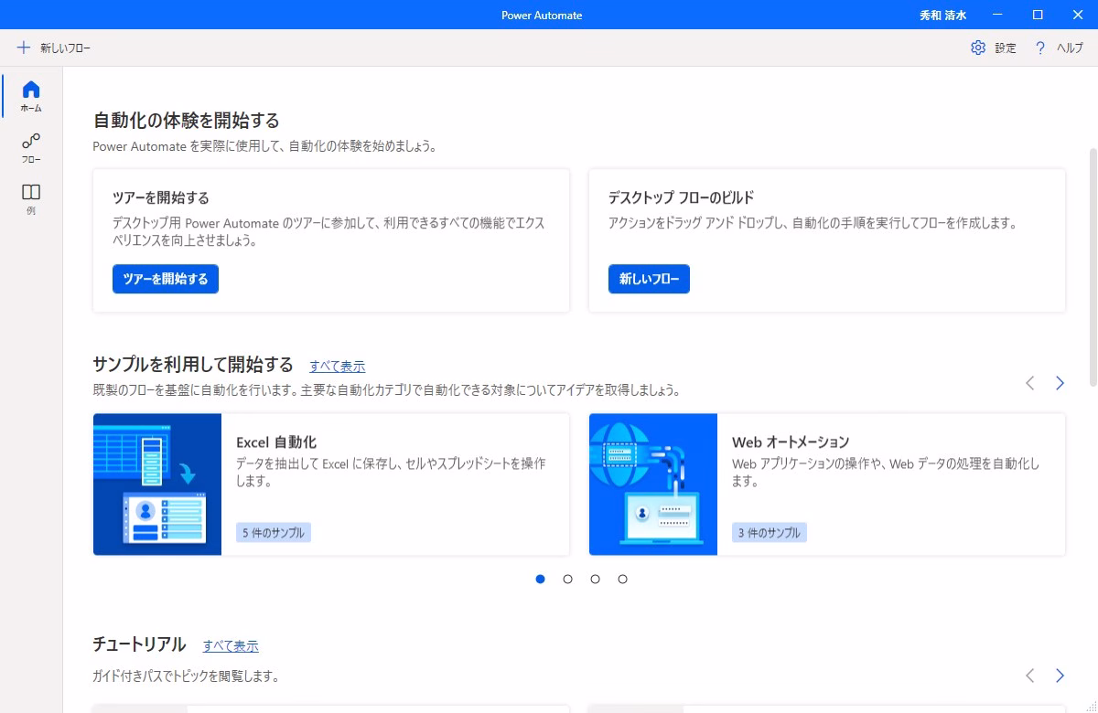Click the Web オートメーション card title
1098x713 pixels.
791,442
